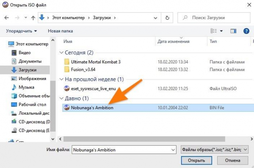Open the 'Файлы образы' file type dropdown
This screenshot has width=254, height=168.
215,149
